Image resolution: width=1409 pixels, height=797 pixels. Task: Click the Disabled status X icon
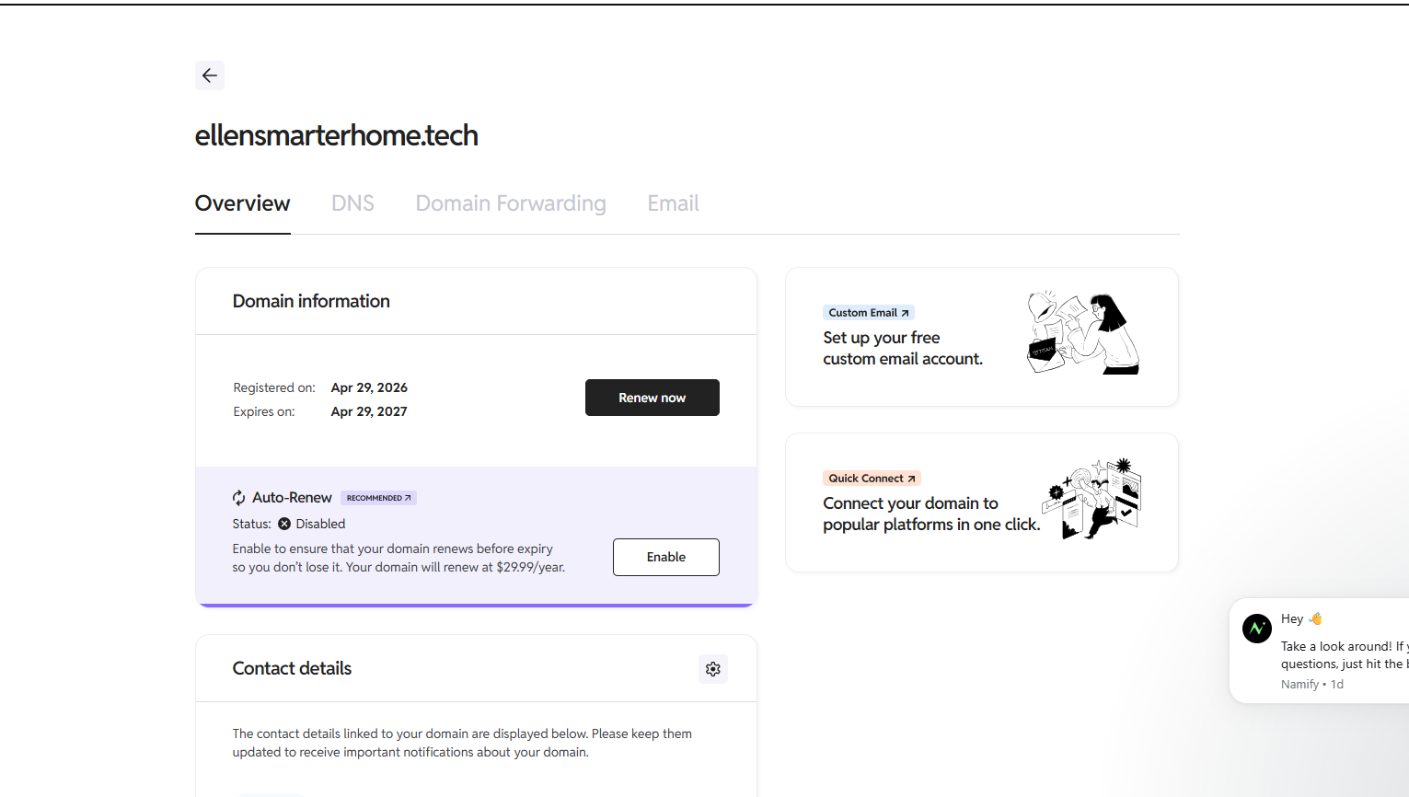coord(284,524)
